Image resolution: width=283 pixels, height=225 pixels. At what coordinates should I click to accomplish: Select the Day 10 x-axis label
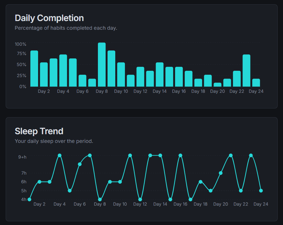click(121, 91)
